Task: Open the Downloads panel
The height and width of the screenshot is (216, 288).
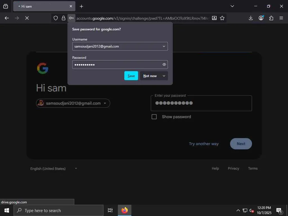Action: point(251,18)
